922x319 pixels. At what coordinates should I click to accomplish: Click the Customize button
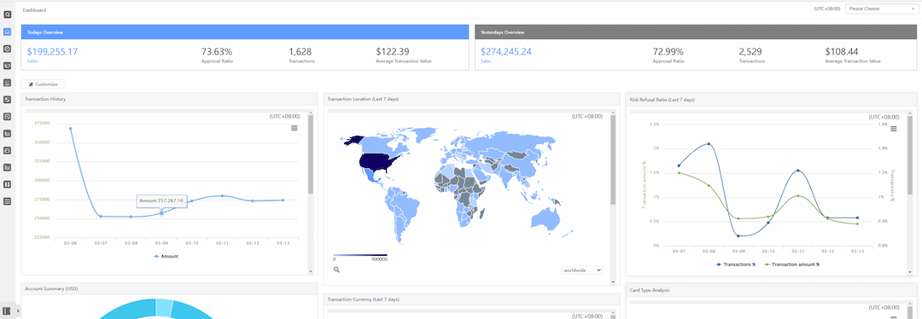(x=43, y=84)
